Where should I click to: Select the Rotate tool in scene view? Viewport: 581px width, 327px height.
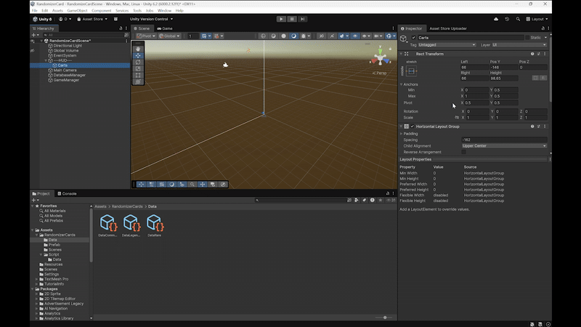[x=138, y=62]
